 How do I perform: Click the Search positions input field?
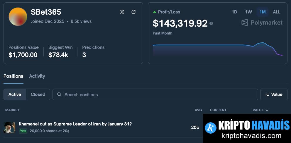(x=158, y=94)
